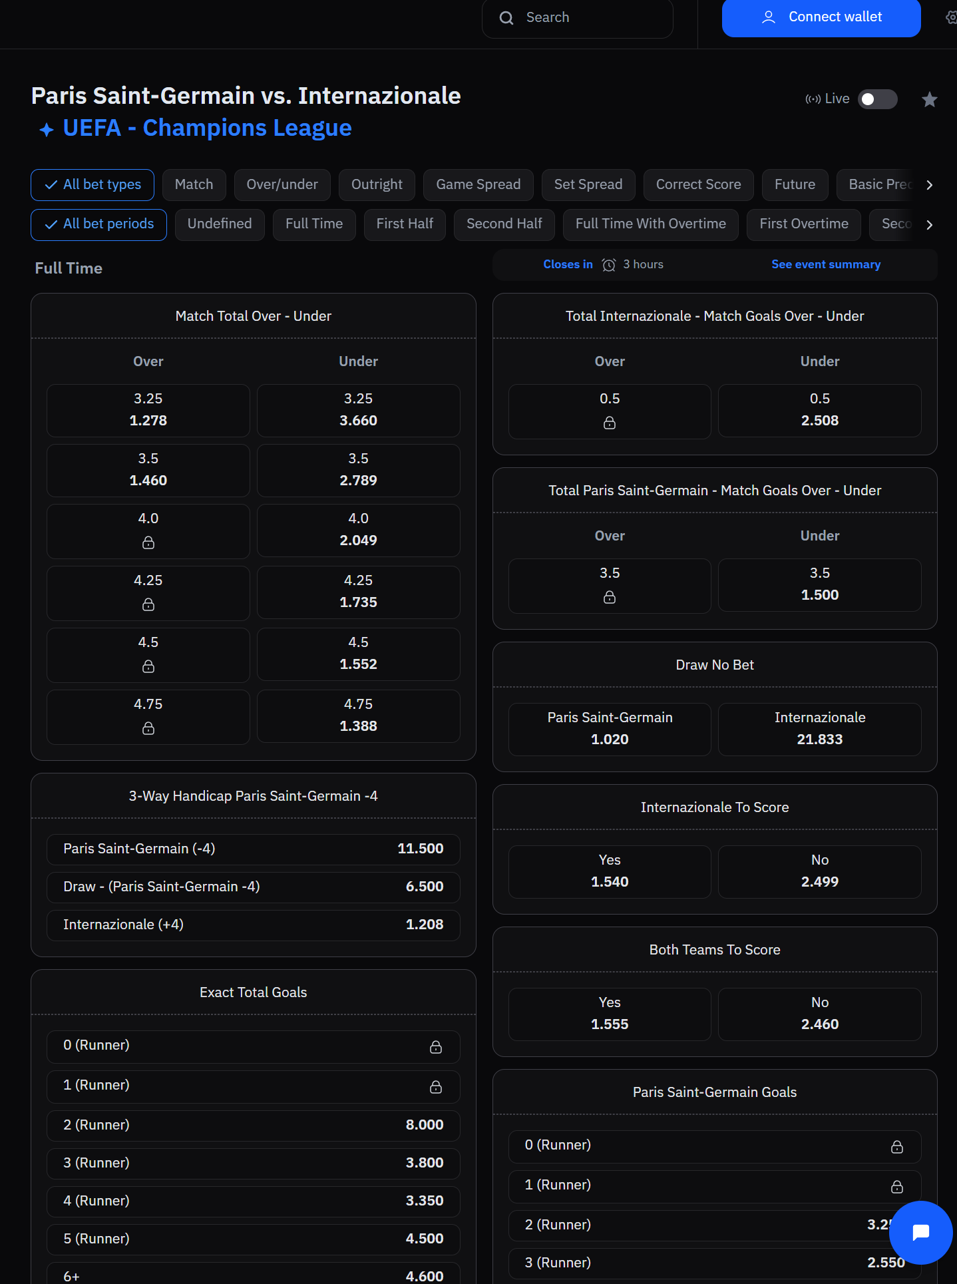Bet Yes on Internazionale To Score
This screenshot has width=957, height=1284.
tap(610, 872)
